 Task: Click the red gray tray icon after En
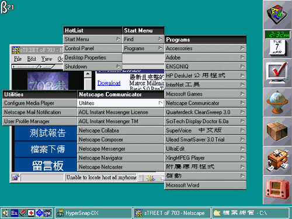(x=23, y=213)
